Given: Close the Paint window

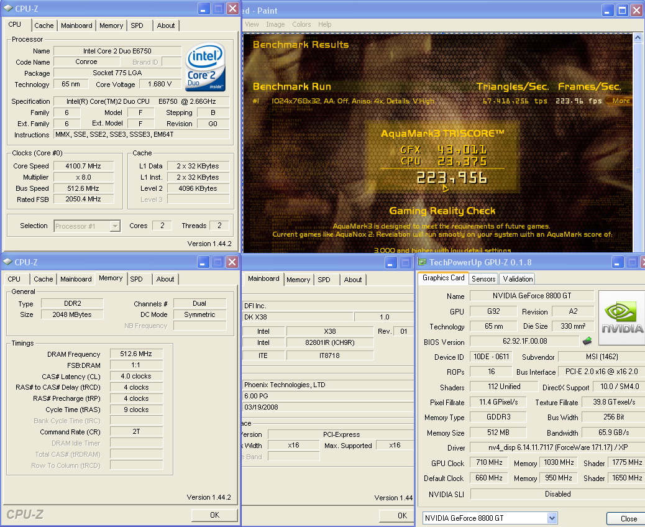Looking at the screenshot, I should pos(637,11).
